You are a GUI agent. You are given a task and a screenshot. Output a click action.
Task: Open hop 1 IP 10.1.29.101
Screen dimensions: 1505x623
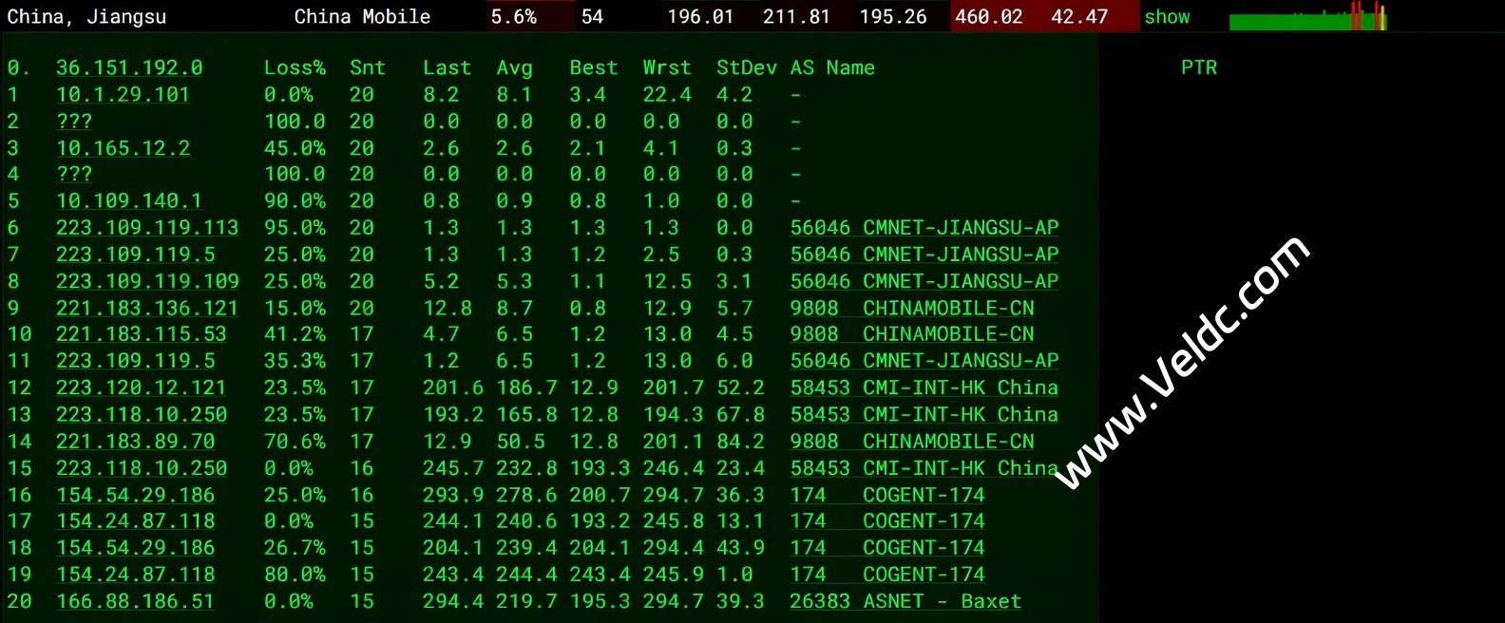click(x=122, y=95)
